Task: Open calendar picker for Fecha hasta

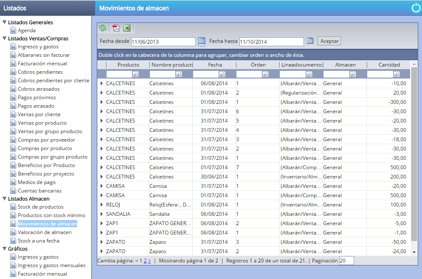Action: point(310,41)
